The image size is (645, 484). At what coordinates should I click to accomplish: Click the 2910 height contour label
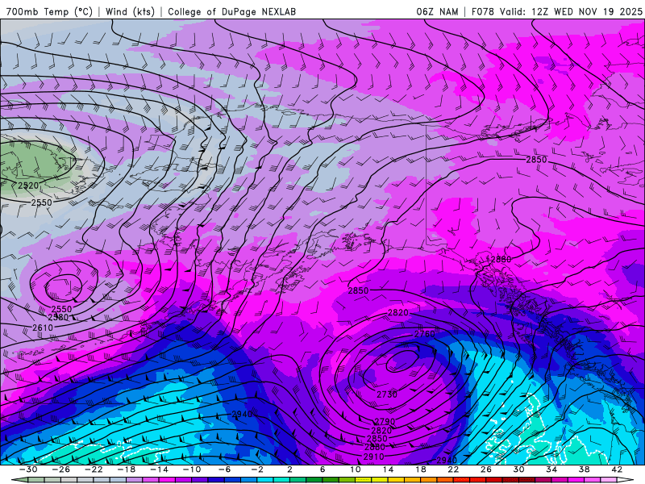[x=373, y=457]
